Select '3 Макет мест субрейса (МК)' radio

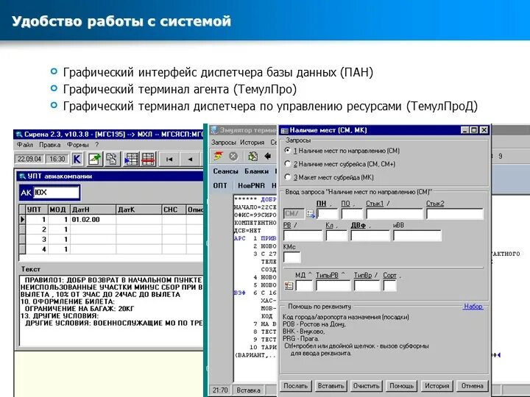(288, 177)
